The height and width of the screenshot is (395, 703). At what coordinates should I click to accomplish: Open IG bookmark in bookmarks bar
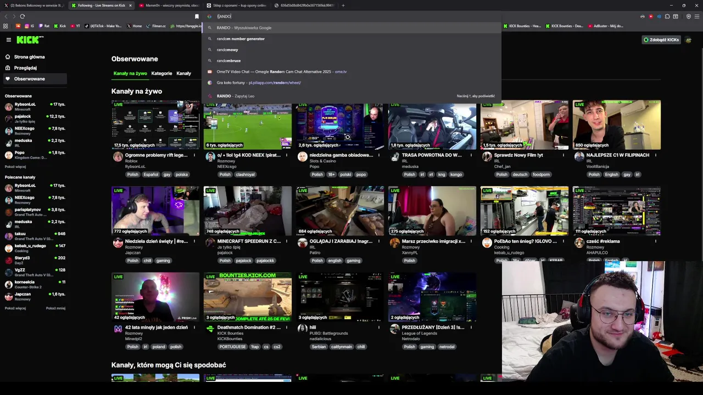pyautogui.click(x=29, y=26)
